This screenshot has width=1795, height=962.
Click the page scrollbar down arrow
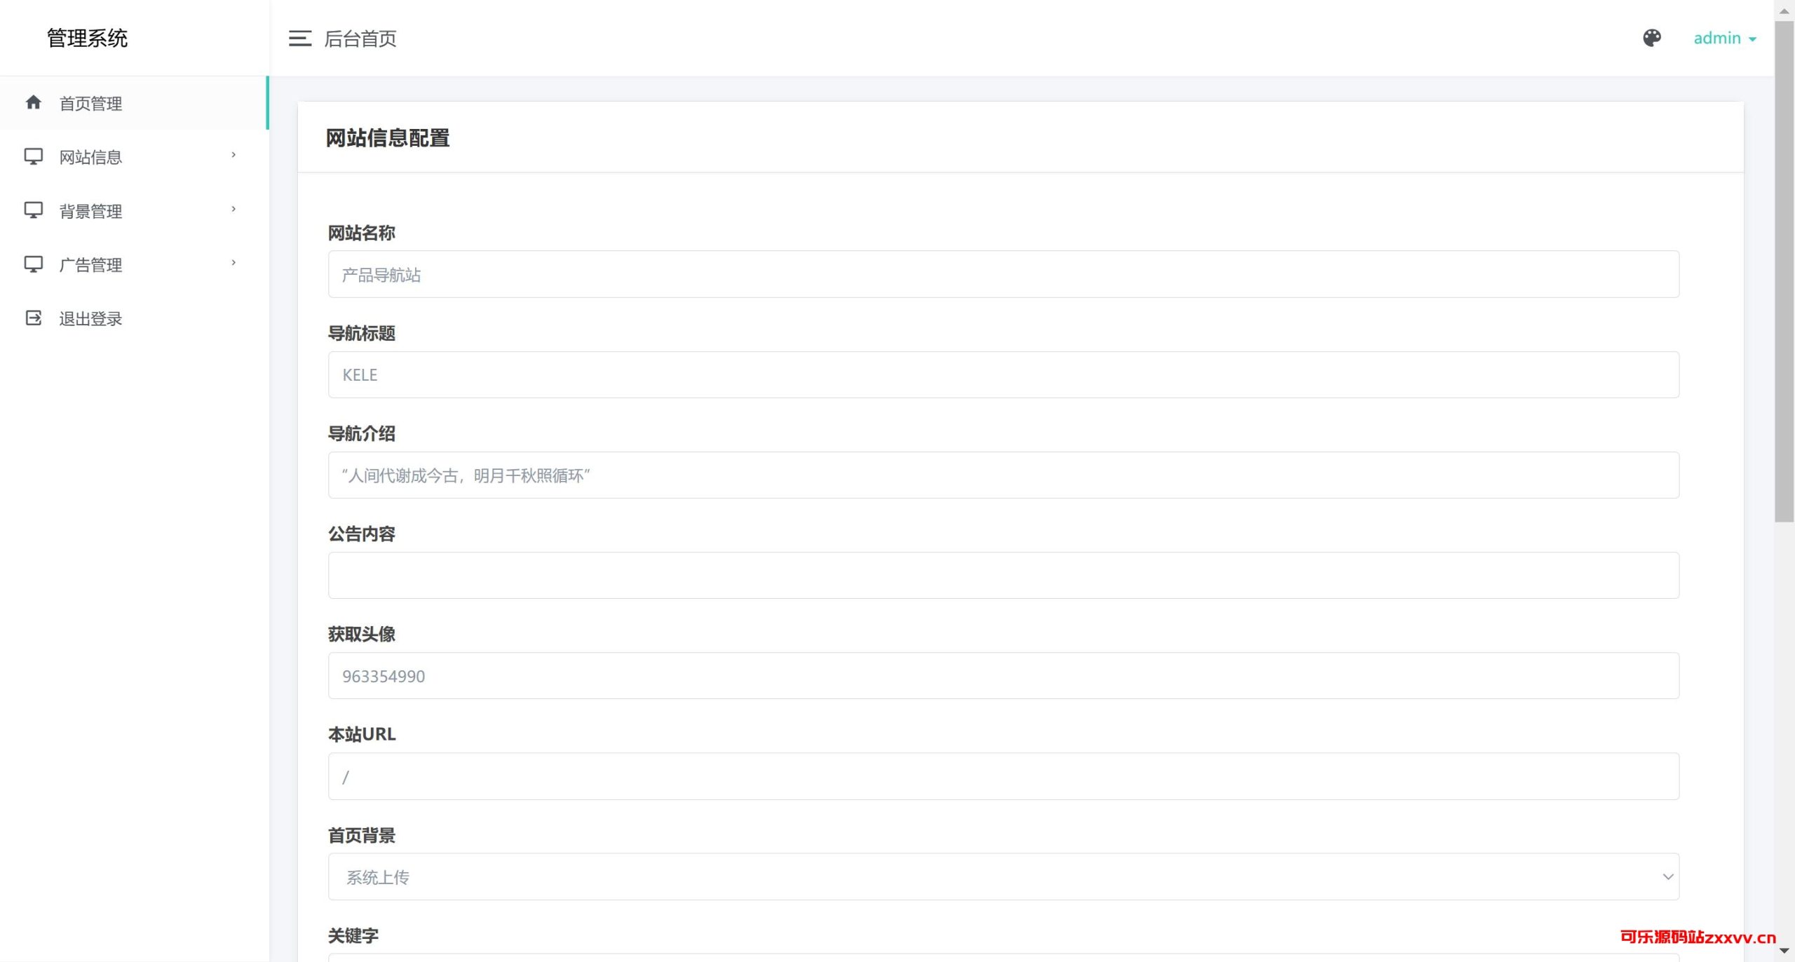[x=1784, y=951]
